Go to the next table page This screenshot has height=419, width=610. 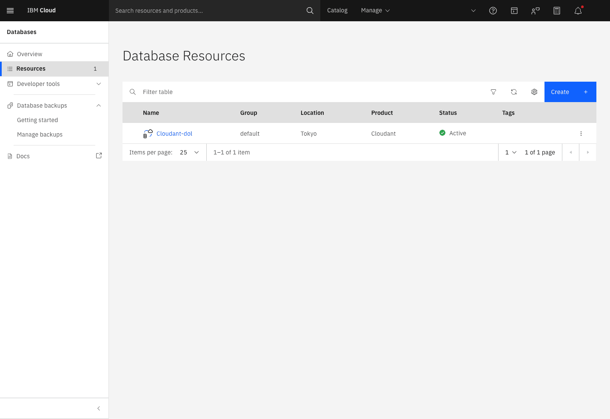click(x=588, y=152)
